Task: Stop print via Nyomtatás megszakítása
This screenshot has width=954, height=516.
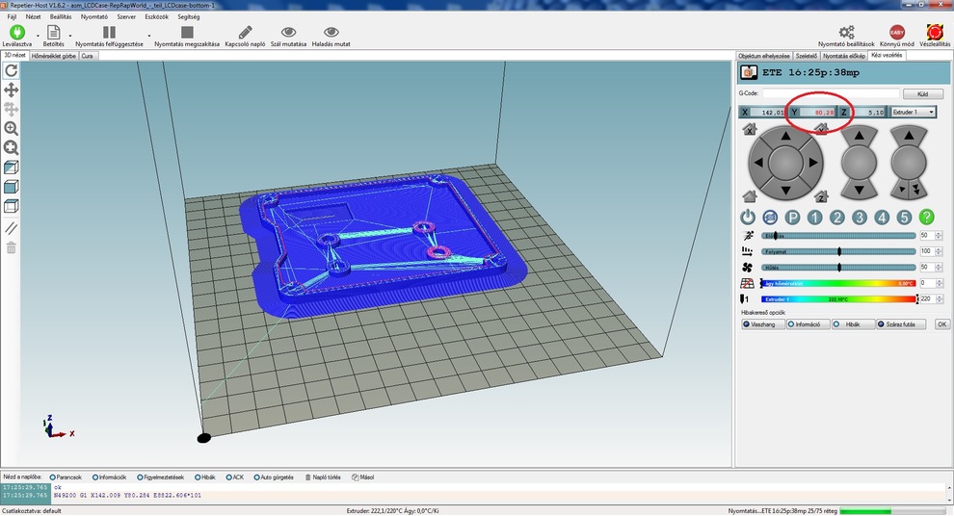Action: [187, 33]
